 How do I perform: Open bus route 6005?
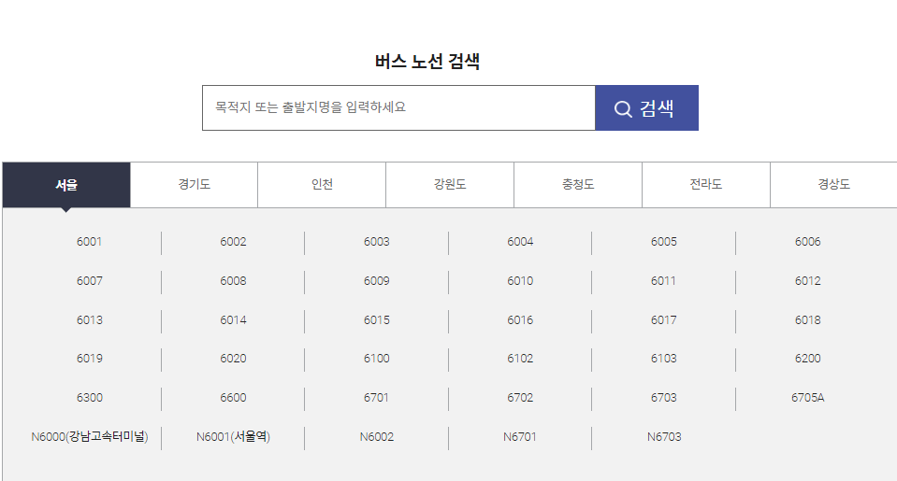(x=663, y=242)
